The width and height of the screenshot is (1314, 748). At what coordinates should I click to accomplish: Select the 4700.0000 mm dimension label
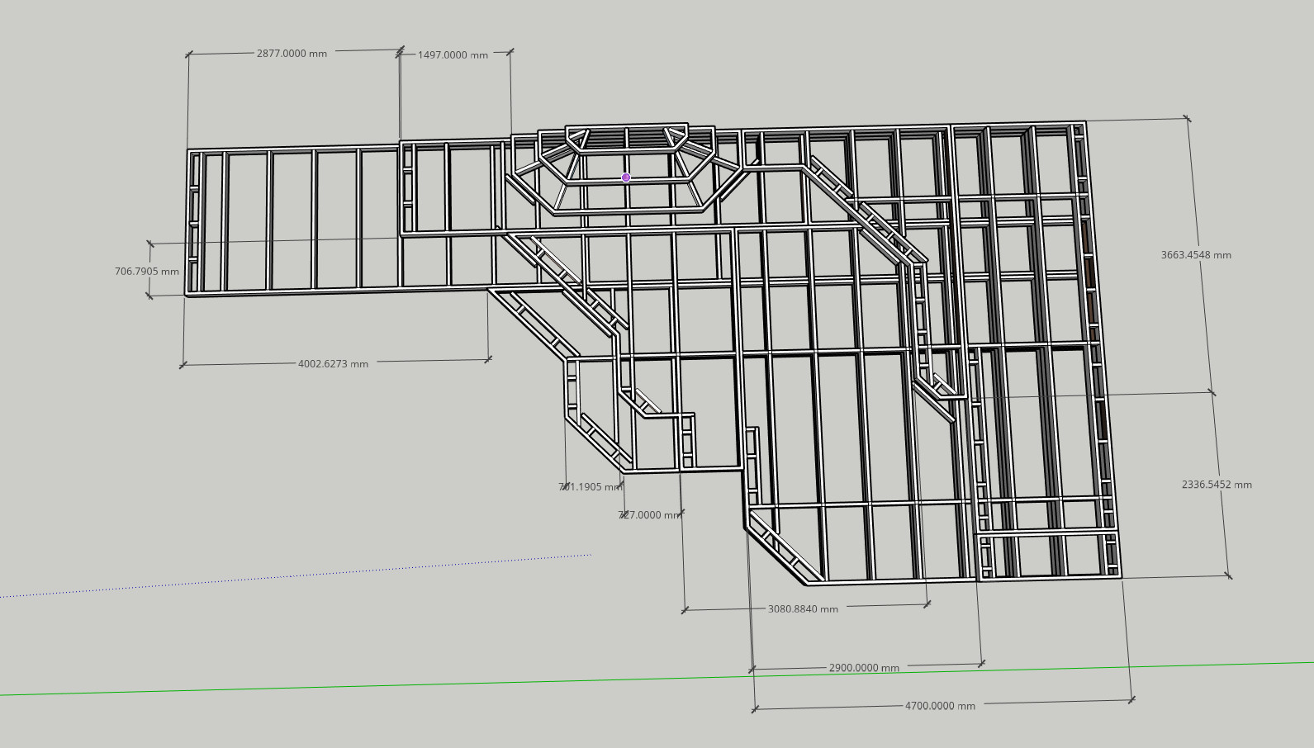pos(940,707)
